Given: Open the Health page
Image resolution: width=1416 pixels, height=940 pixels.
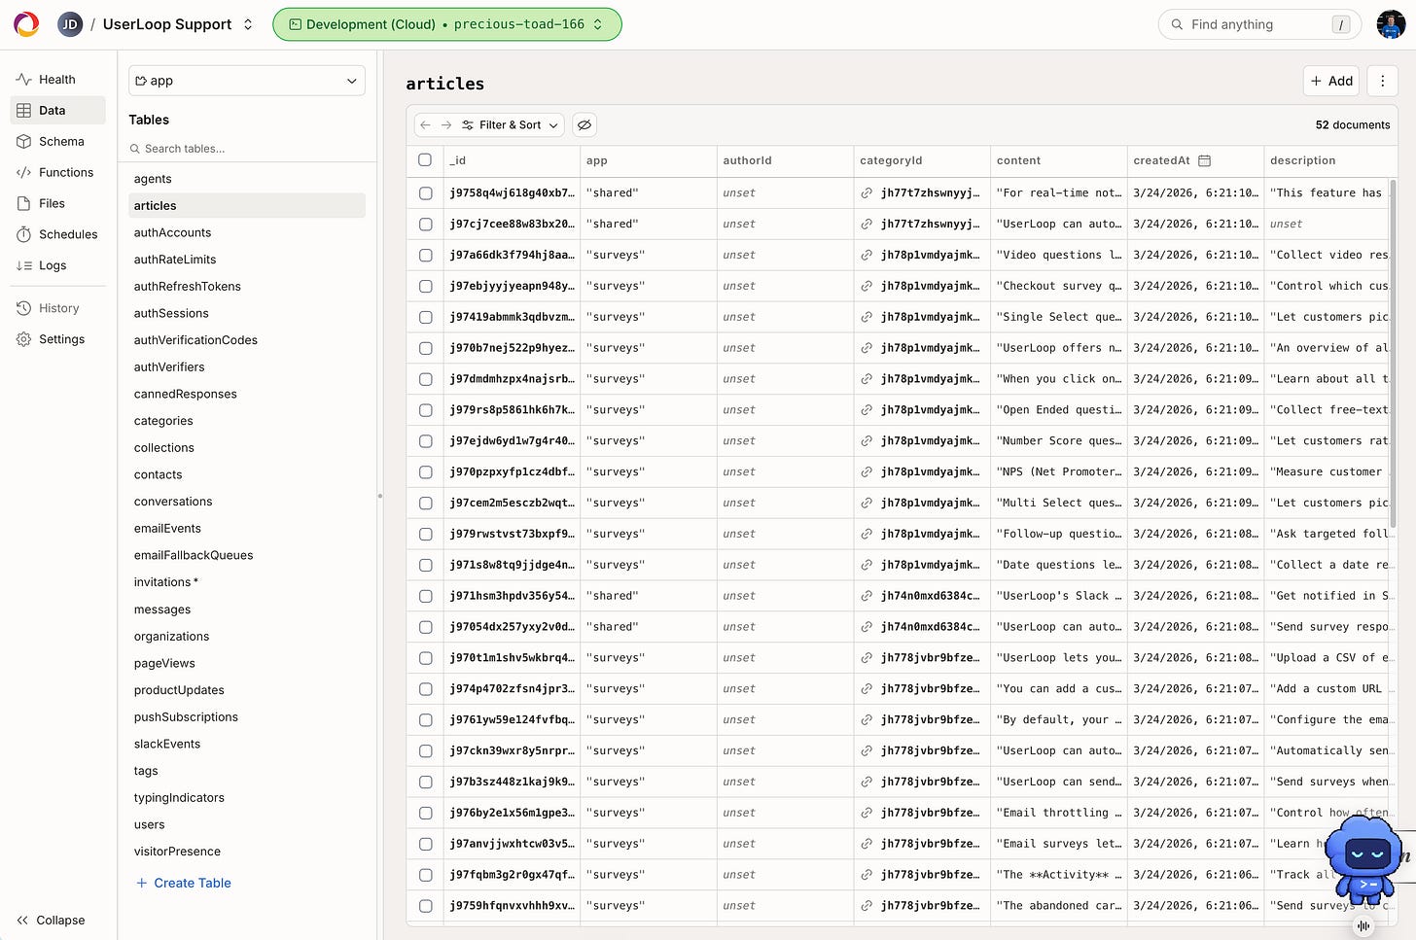Looking at the screenshot, I should [x=57, y=80].
